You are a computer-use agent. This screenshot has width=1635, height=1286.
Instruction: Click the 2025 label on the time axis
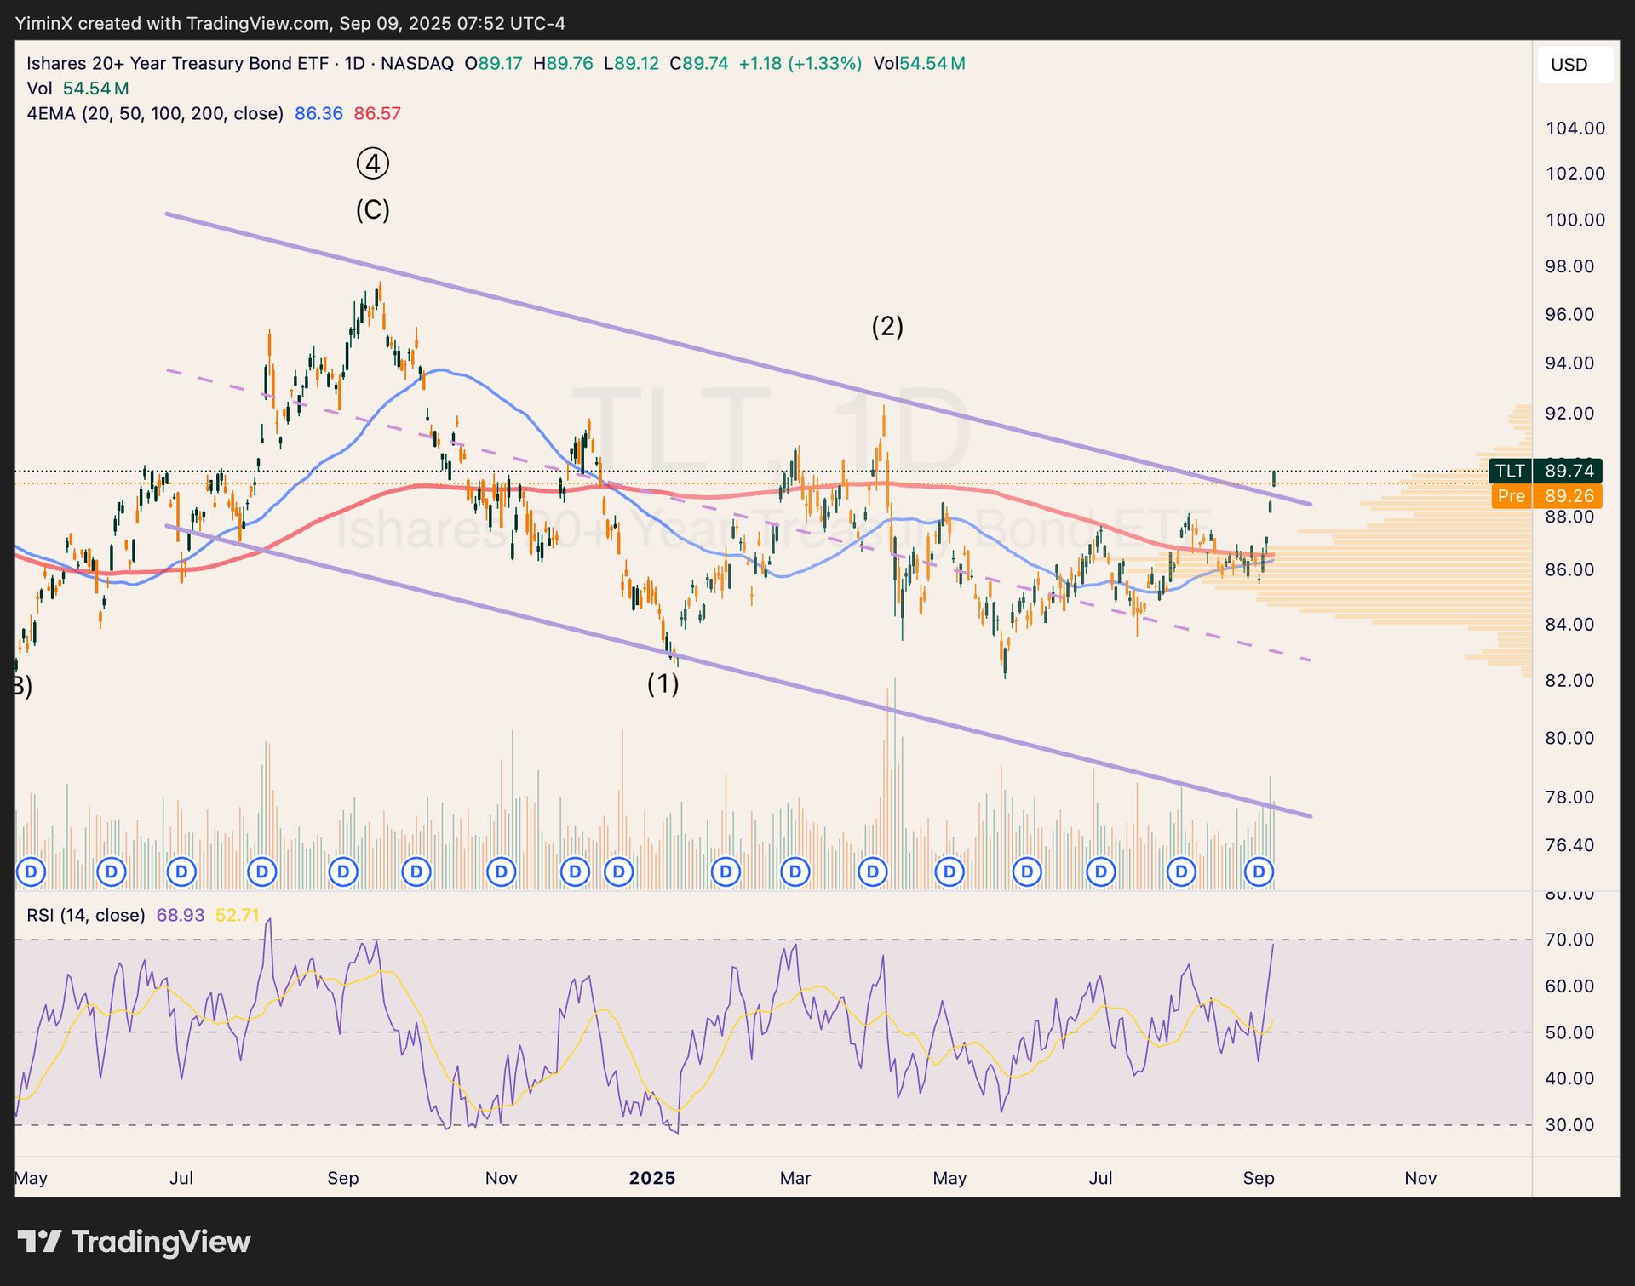click(651, 1178)
